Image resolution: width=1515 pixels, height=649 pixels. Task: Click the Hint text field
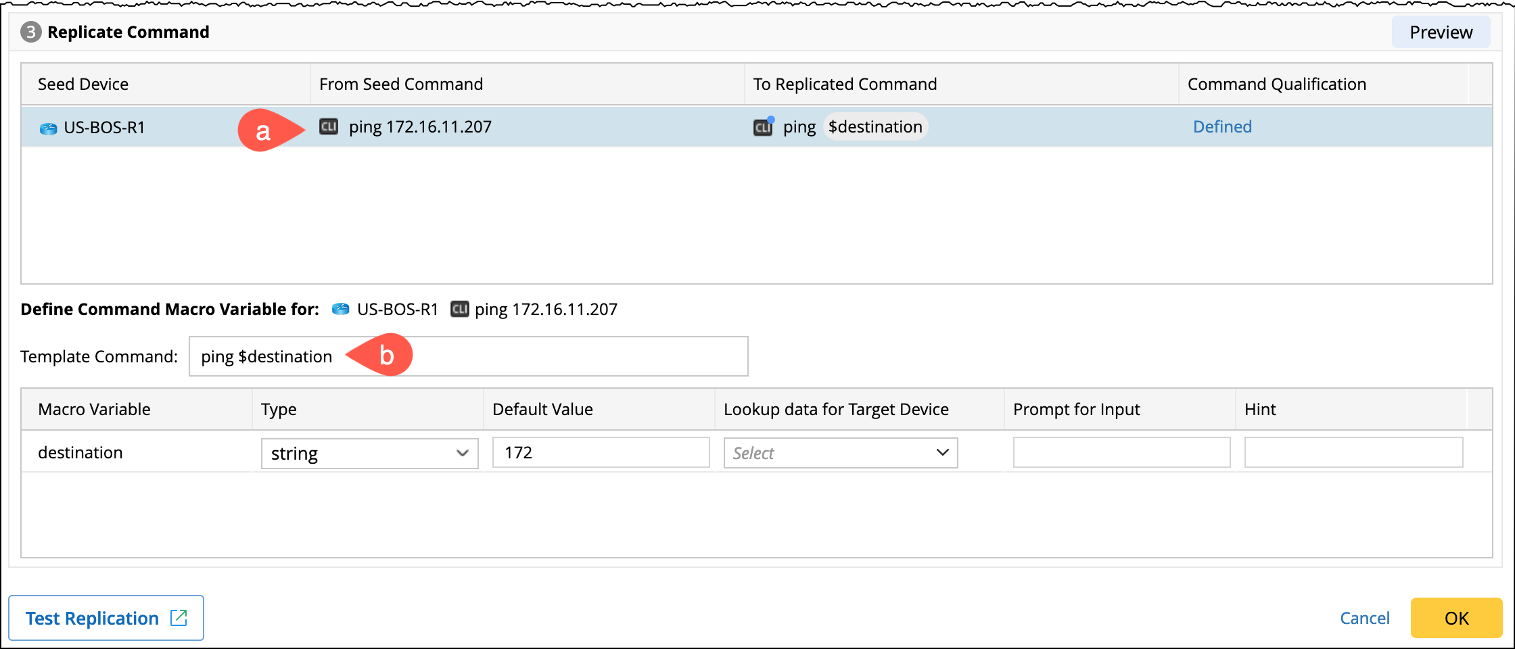pyautogui.click(x=1353, y=453)
